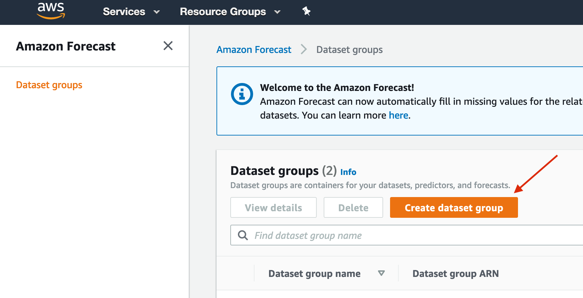The image size is (583, 298).
Task: Go to the Amazon Forecast breadcrumb link
Action: click(x=254, y=50)
